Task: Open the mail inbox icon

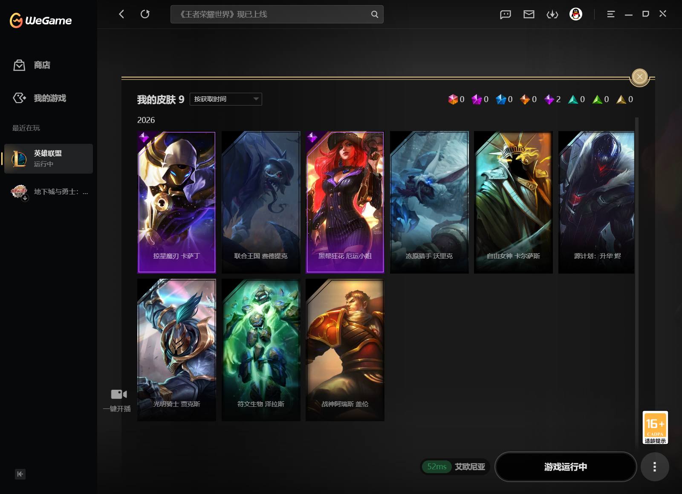Action: (x=529, y=14)
